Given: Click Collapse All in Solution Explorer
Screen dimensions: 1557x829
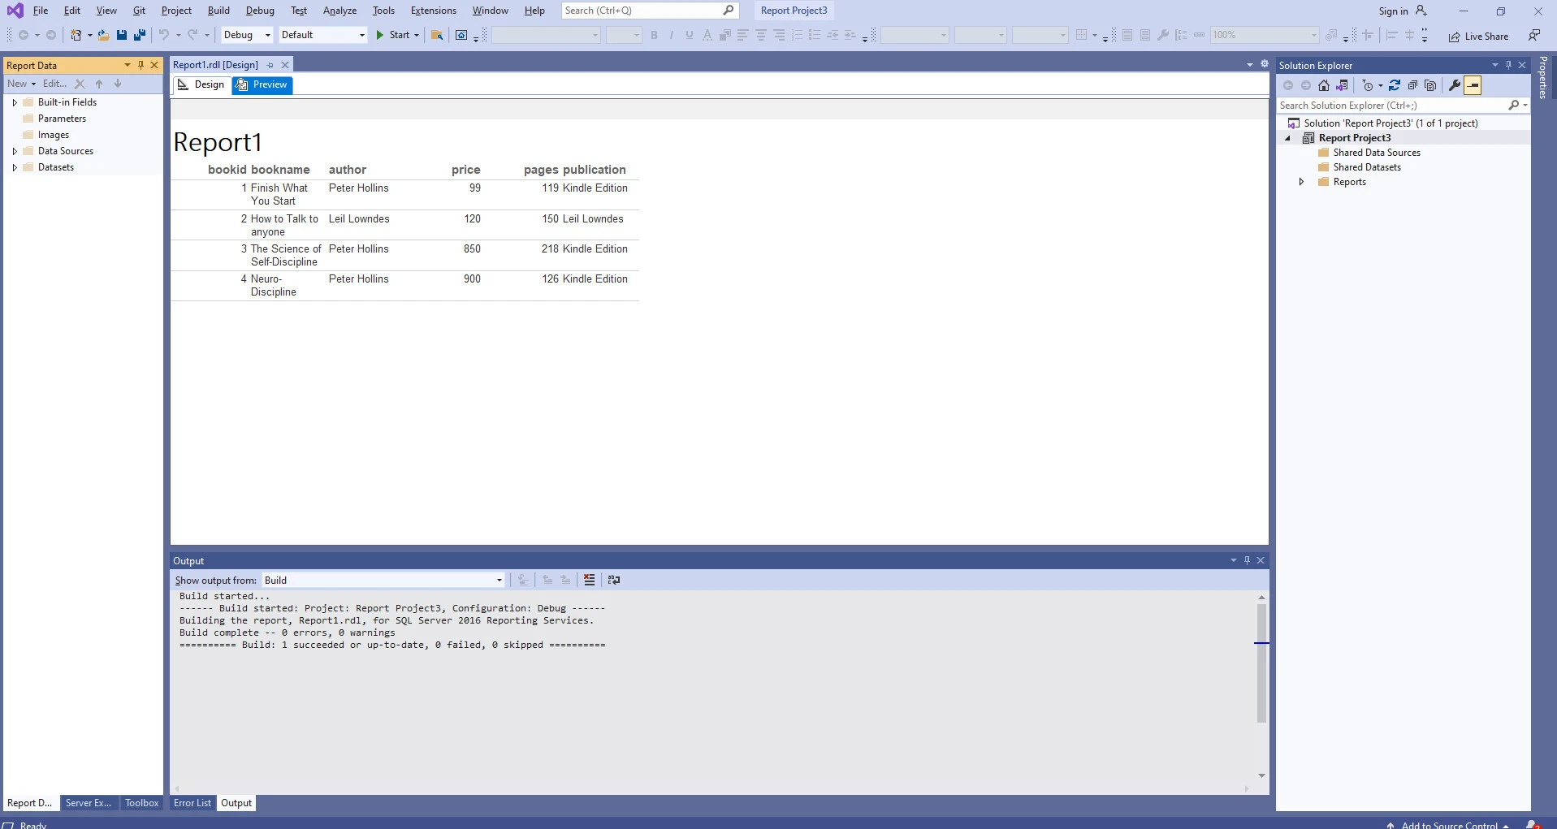Looking at the screenshot, I should click(x=1412, y=85).
